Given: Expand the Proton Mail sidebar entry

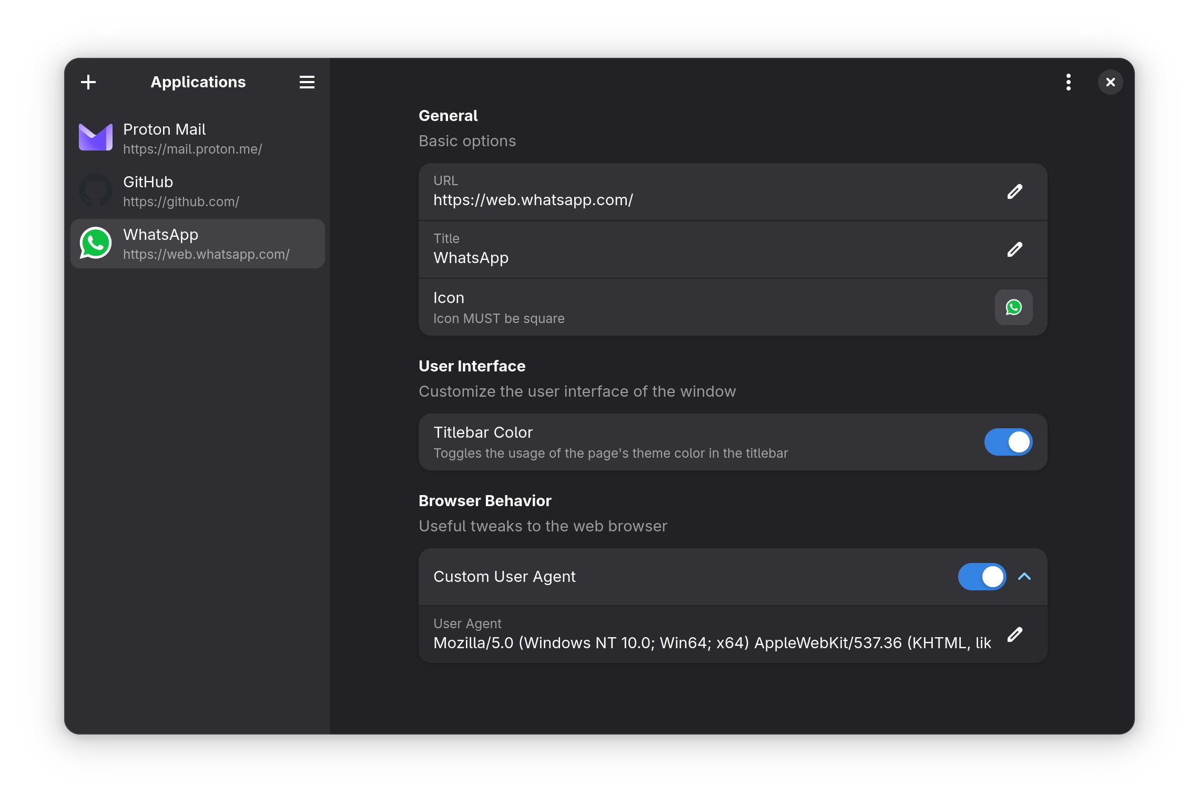Looking at the screenshot, I should click(197, 137).
